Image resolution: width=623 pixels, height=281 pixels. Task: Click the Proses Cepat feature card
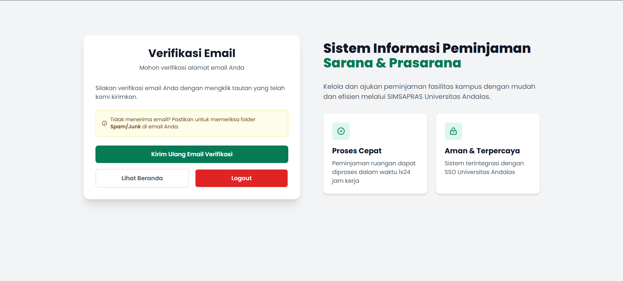(375, 154)
